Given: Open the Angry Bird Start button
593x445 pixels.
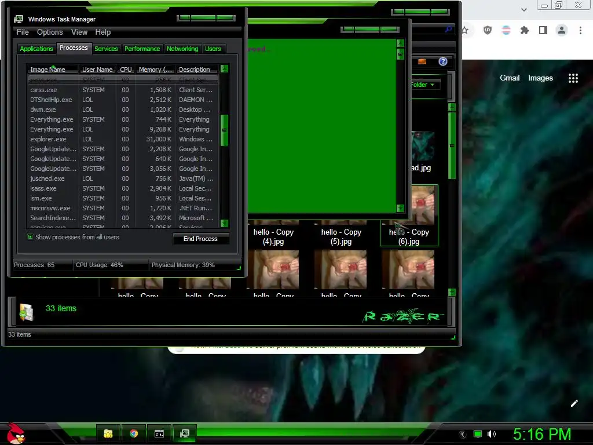Looking at the screenshot, I should pos(16,433).
